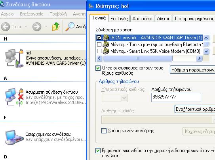Select the Smart Link 56K modem icon
The width and height of the screenshot is (215, 160).
point(106,51)
